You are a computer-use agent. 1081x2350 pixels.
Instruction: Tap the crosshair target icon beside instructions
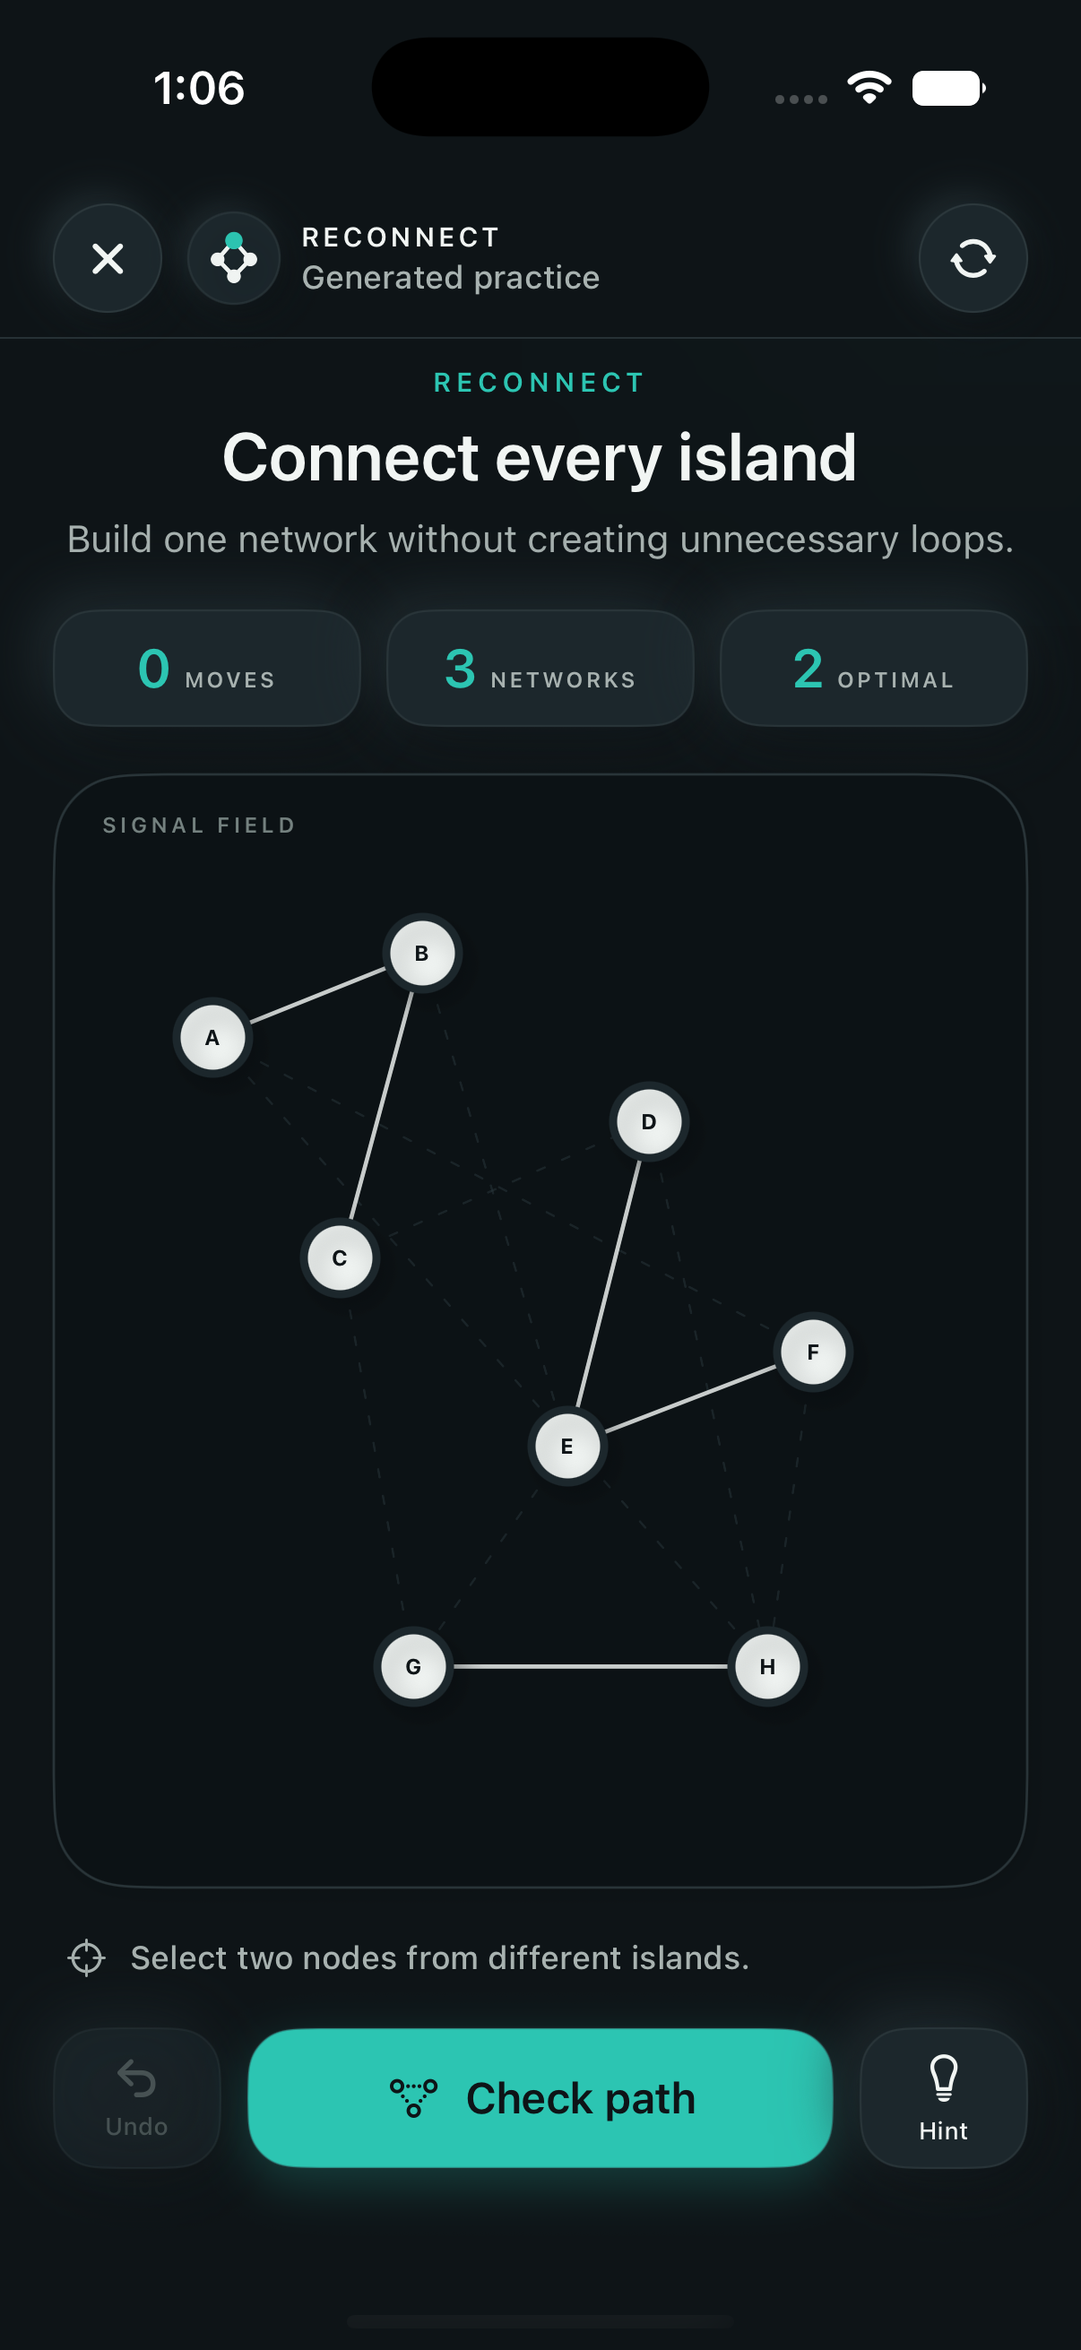(87, 1957)
